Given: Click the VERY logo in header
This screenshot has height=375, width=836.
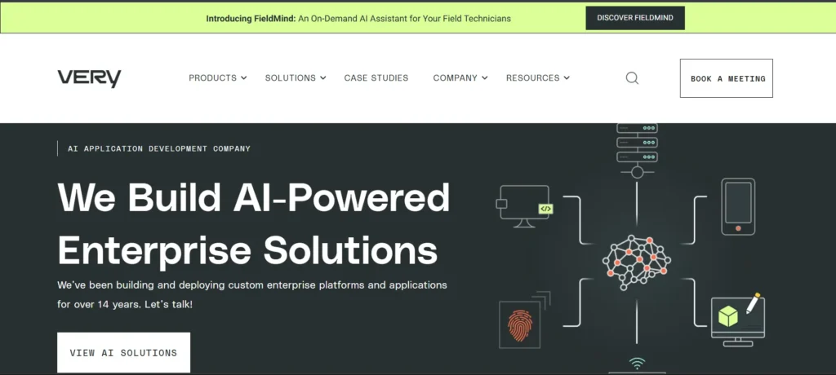Looking at the screenshot, I should click(x=89, y=78).
